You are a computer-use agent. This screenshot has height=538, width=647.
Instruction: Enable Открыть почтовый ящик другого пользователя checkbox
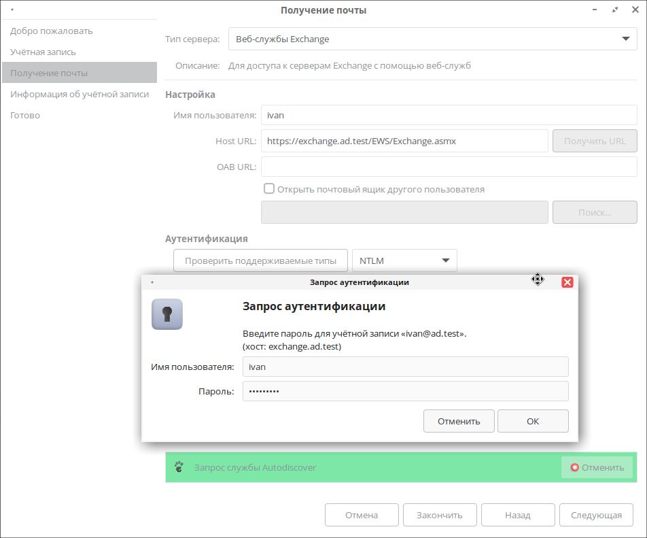269,188
